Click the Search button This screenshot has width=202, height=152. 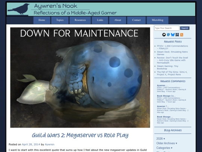(185, 28)
